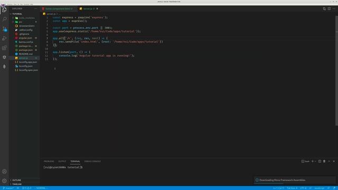
Task: Change UTF-8 encoding in status bar
Action: (x=303, y=188)
